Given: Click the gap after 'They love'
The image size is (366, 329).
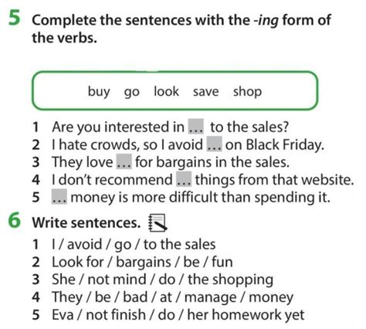Looking at the screenshot, I should click(x=124, y=161).
